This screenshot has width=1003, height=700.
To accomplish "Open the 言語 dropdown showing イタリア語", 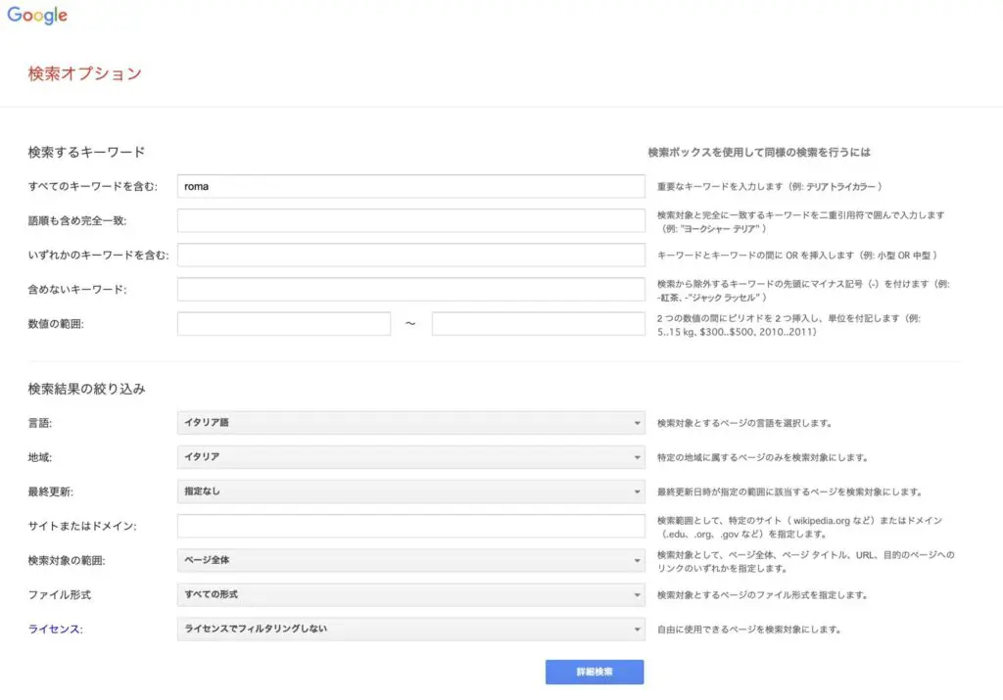I will (410, 423).
